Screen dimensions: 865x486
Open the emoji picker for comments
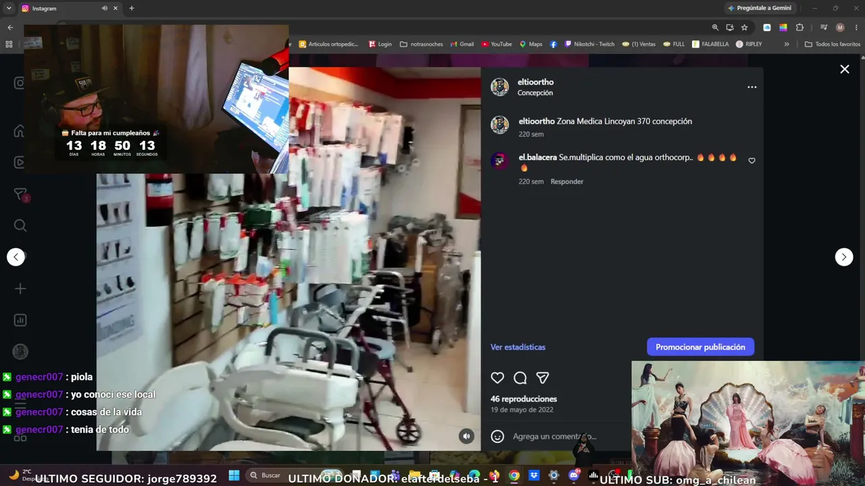pyautogui.click(x=497, y=437)
